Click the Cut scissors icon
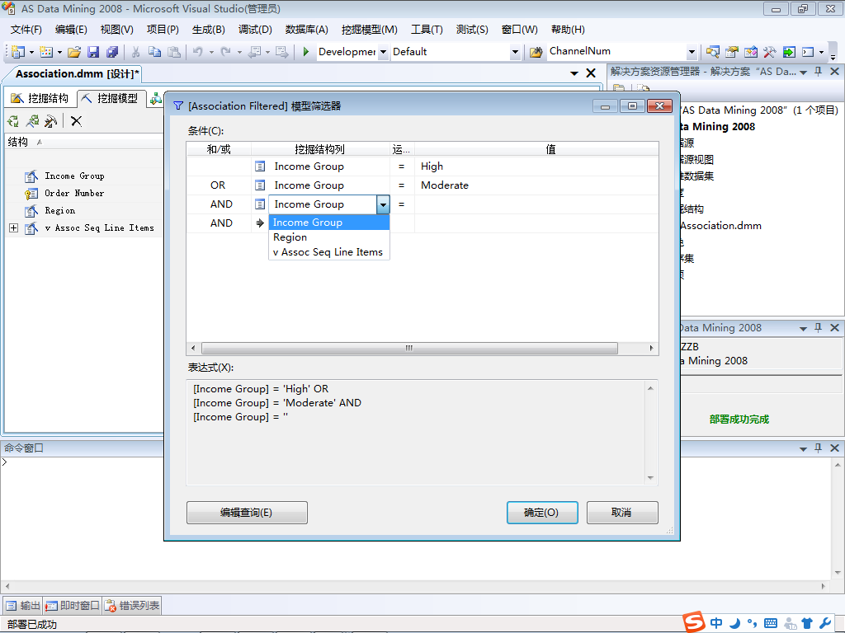 (136, 52)
